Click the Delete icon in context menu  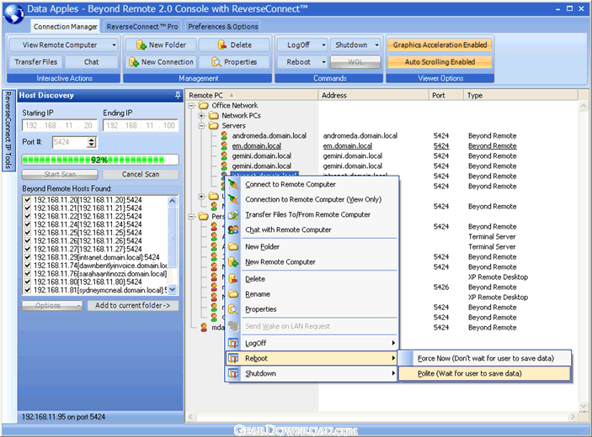tap(233, 279)
